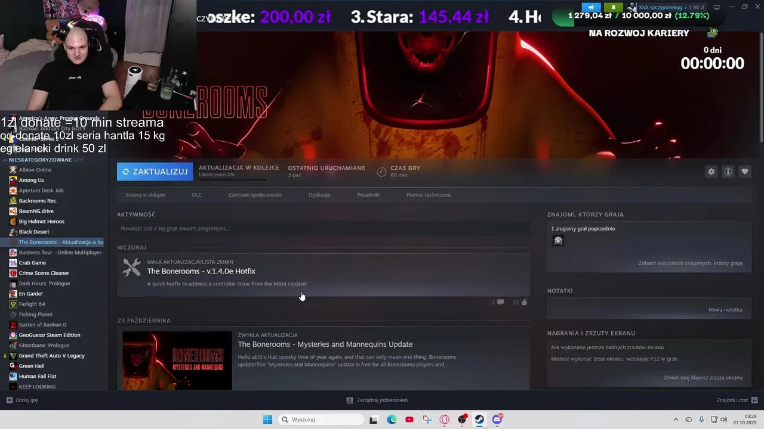
Task: Open YouTube app from the taskbar
Action: 409,419
